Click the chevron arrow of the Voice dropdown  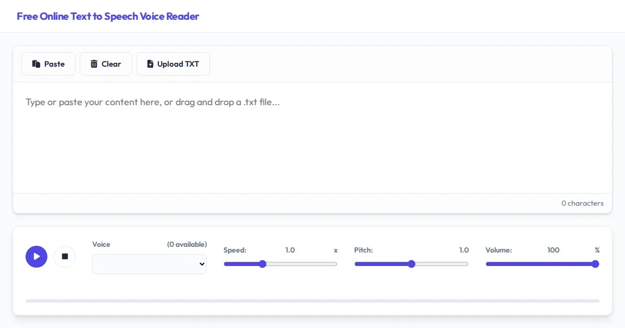coord(202,264)
